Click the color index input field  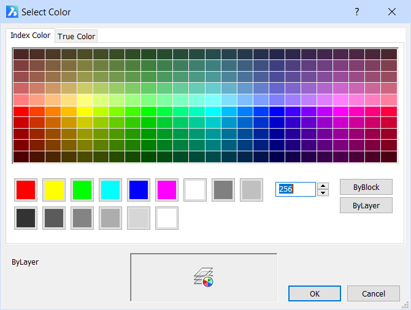pyautogui.click(x=296, y=189)
